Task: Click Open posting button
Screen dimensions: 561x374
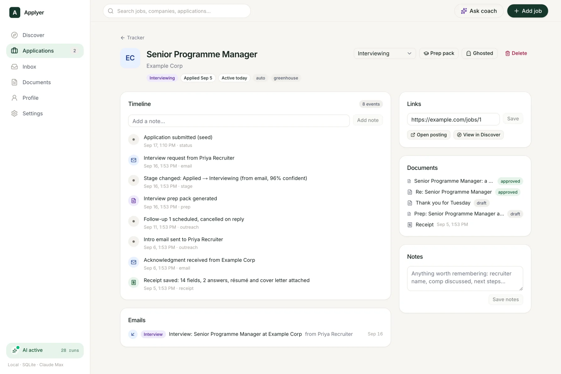Action: click(429, 135)
